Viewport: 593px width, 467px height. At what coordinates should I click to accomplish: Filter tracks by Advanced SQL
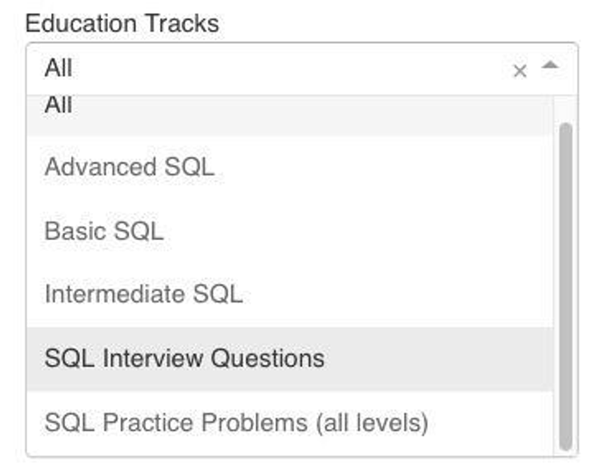[129, 167]
